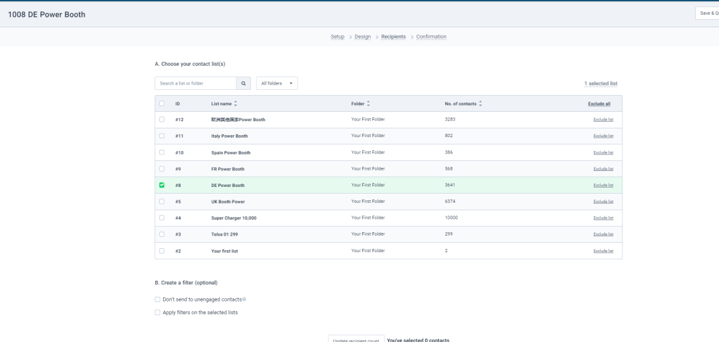719x342 pixels.
Task: Open the All folders dropdown
Action: [277, 83]
